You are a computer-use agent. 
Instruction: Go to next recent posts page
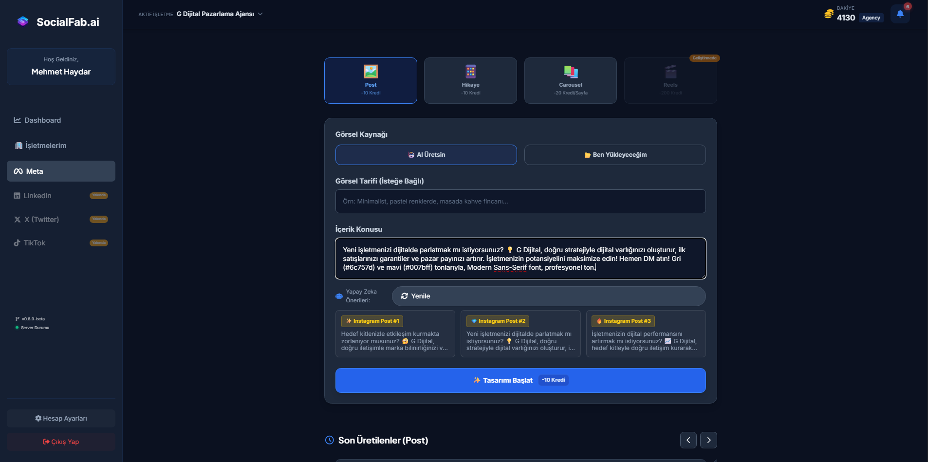click(x=708, y=440)
